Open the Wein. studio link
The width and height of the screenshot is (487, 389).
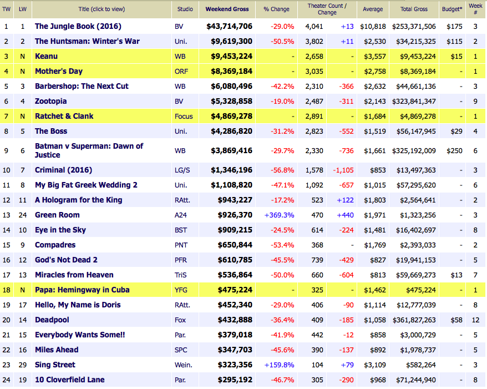pyautogui.click(x=183, y=365)
